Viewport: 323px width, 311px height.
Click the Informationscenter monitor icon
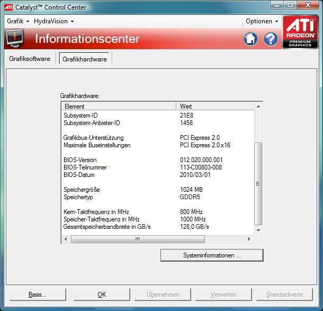(x=15, y=38)
